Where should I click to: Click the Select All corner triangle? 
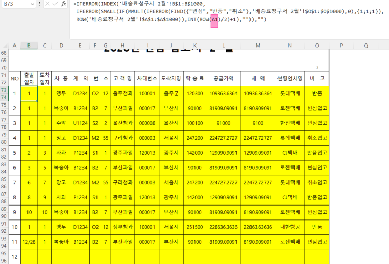(5, 46)
